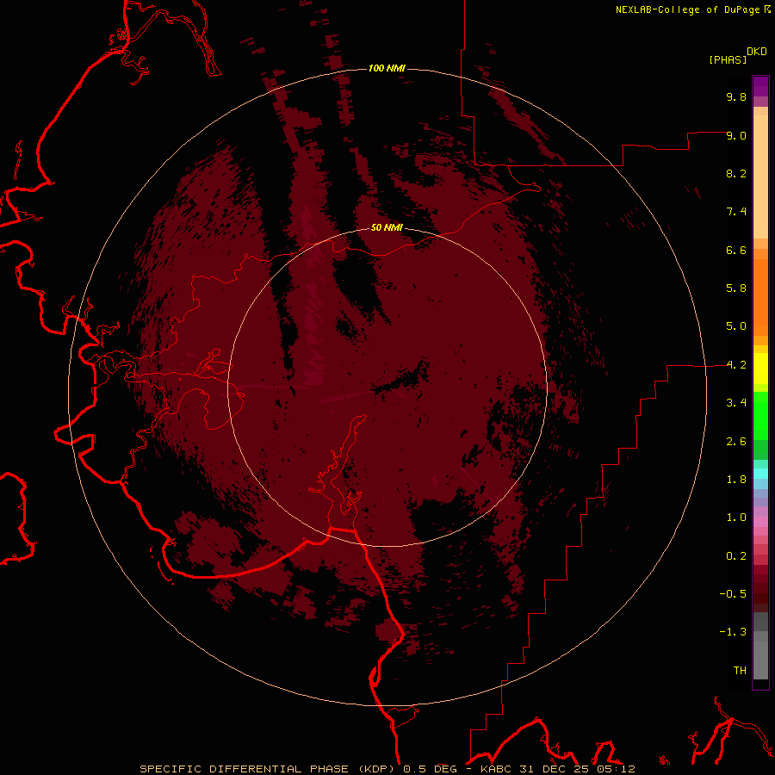Click the bright green segment of color bar
Image resolution: width=775 pixels, height=775 pixels.
pos(760,417)
